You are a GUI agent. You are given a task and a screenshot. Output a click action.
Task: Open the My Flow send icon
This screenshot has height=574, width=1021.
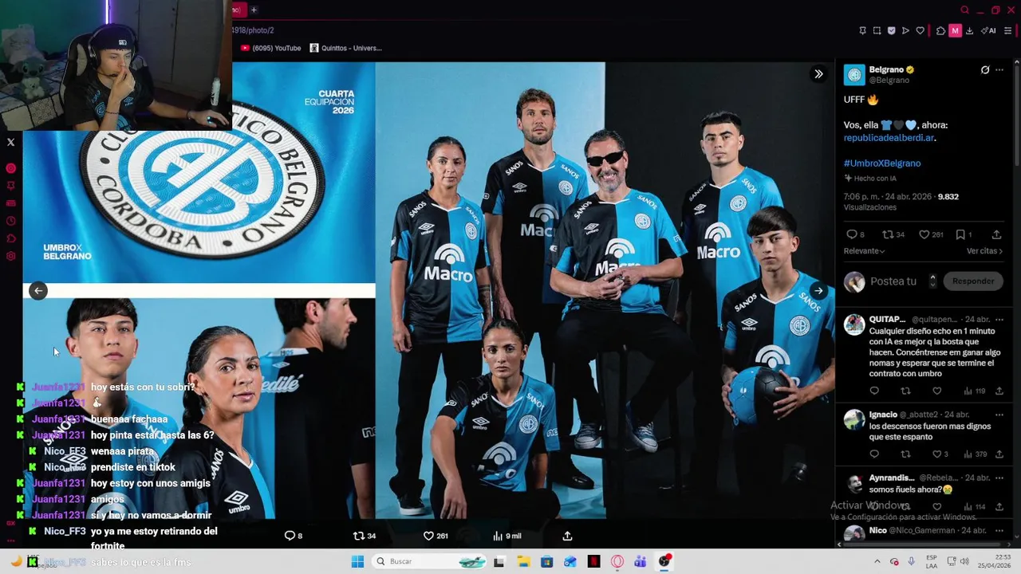click(x=905, y=31)
